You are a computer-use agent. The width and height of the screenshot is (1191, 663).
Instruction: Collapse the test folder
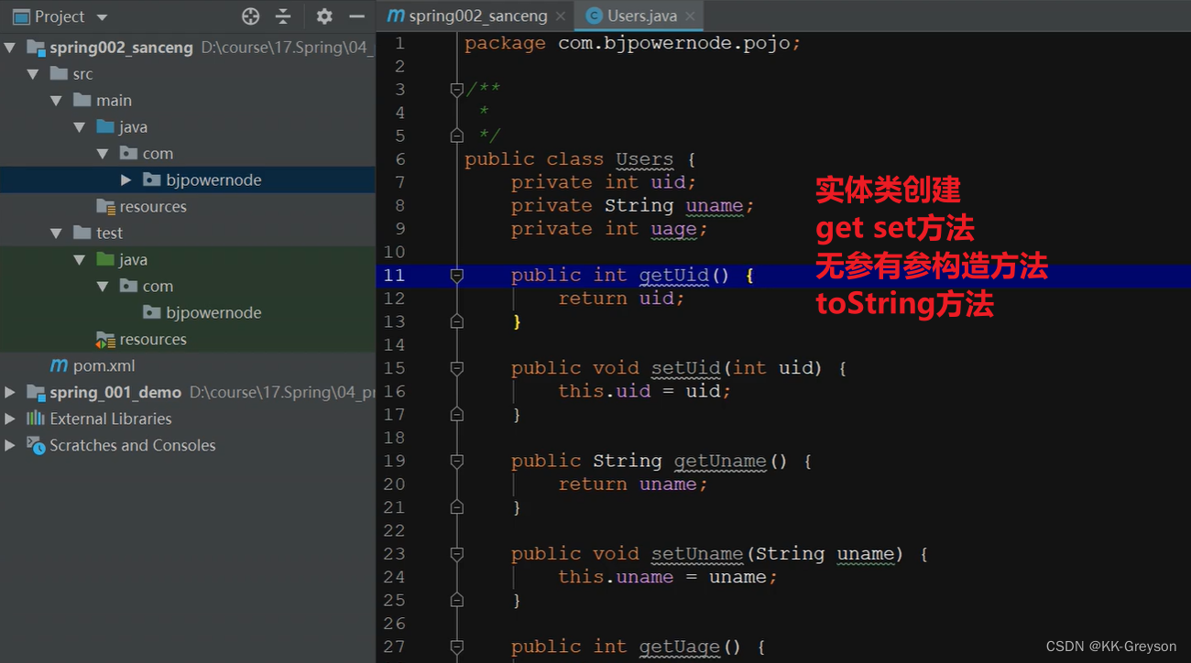(x=57, y=234)
